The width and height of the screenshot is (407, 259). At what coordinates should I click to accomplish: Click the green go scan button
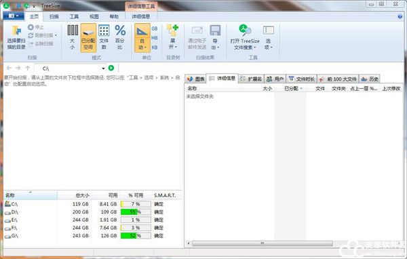[111, 68]
